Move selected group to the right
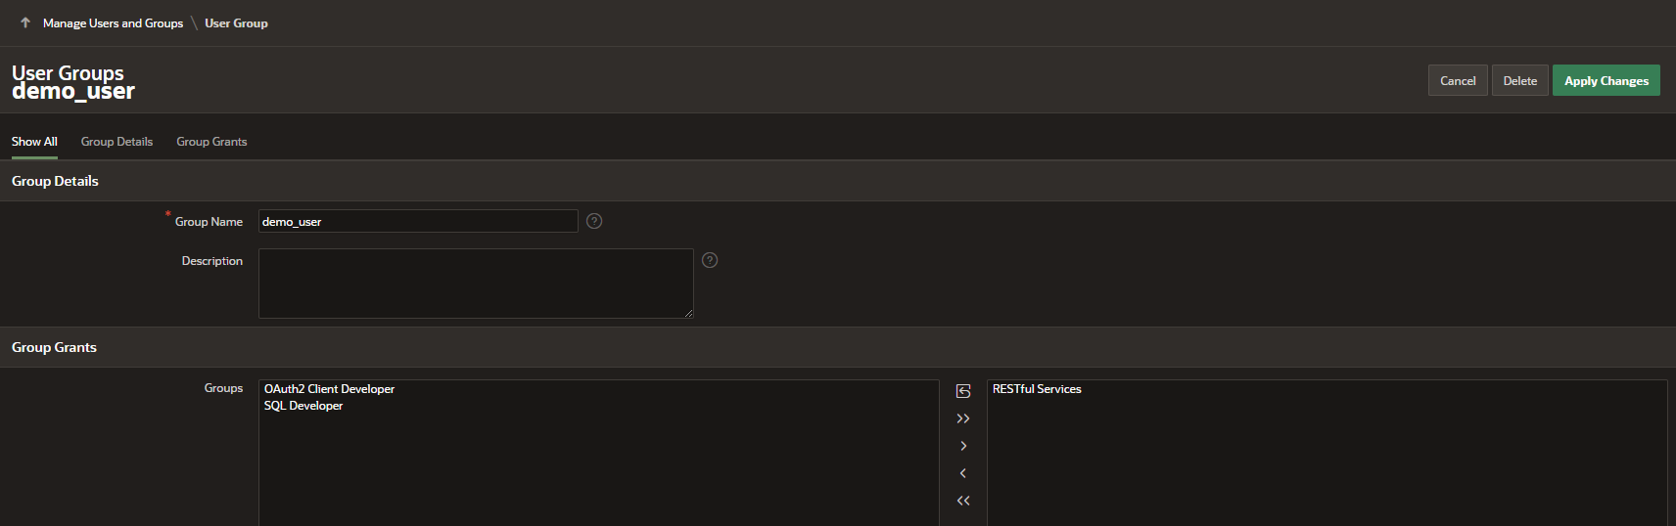1676x526 pixels. tap(963, 446)
